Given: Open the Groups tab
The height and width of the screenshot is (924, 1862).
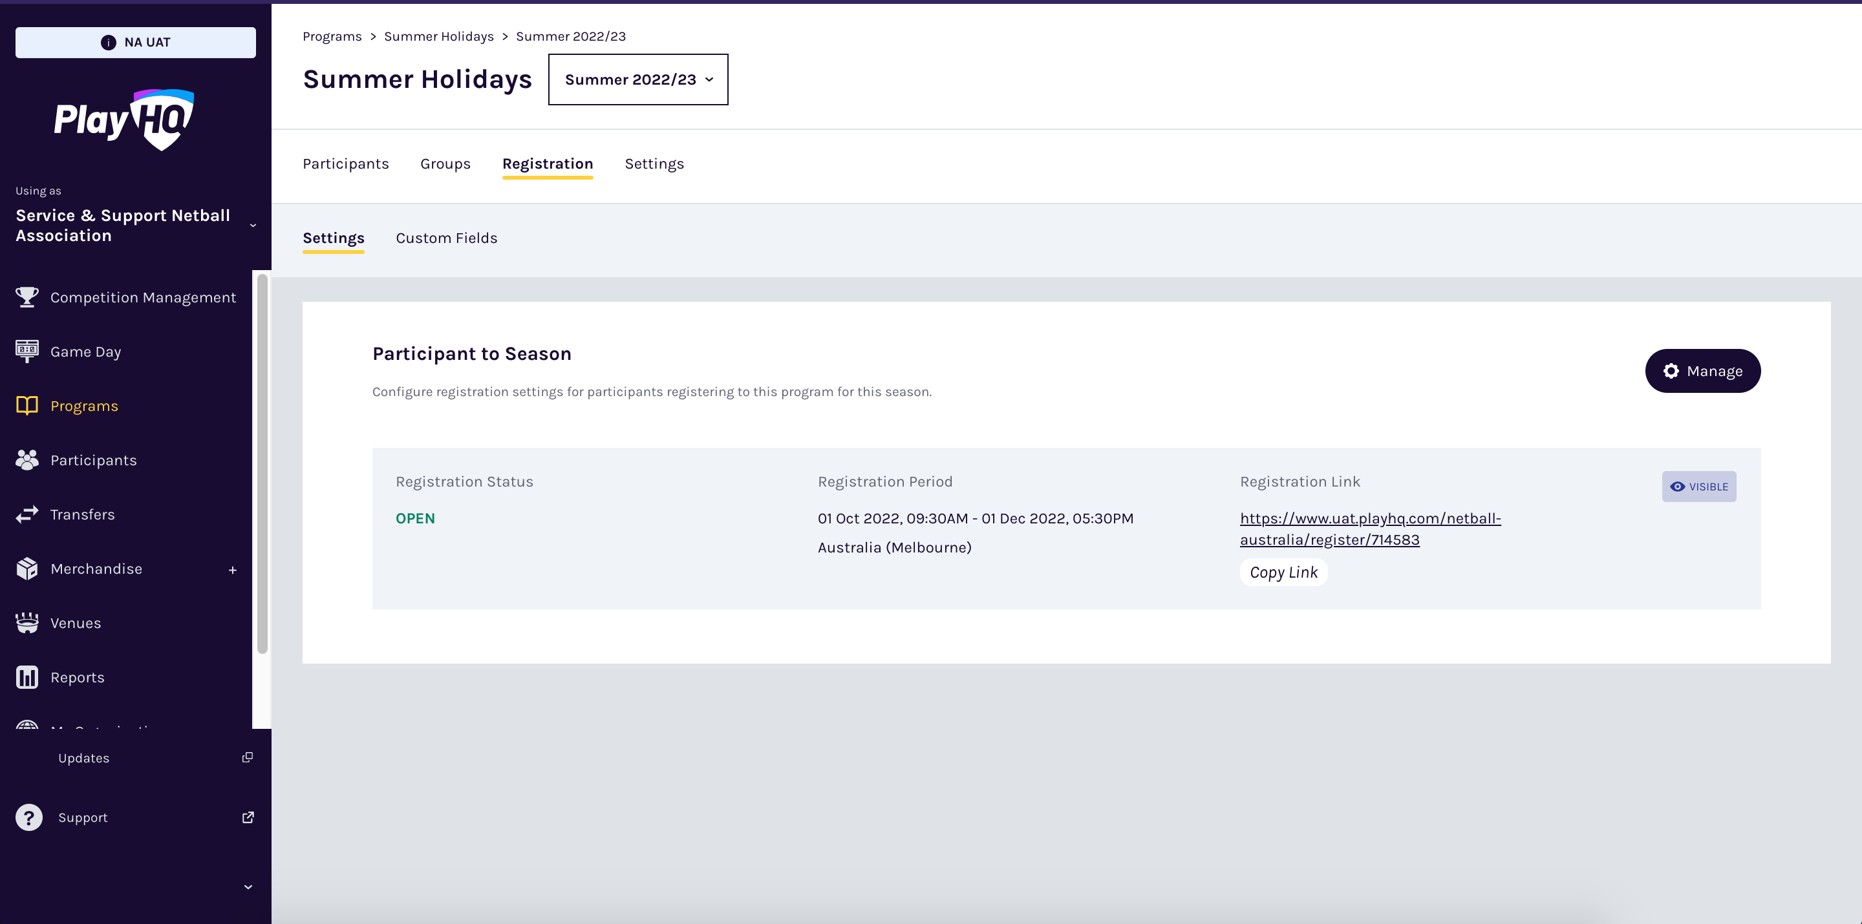Looking at the screenshot, I should click(x=445, y=164).
